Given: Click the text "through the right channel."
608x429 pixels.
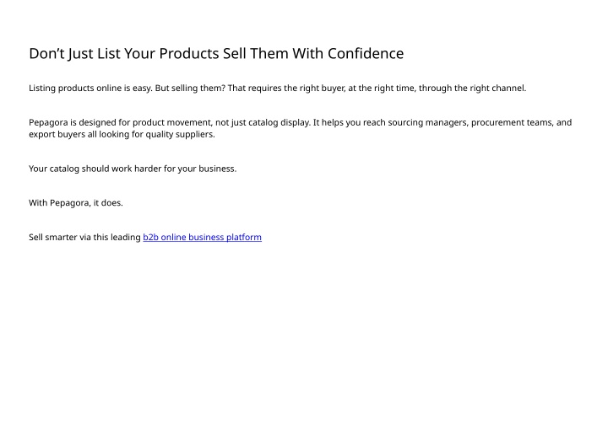Looking at the screenshot, I should [472, 88].
